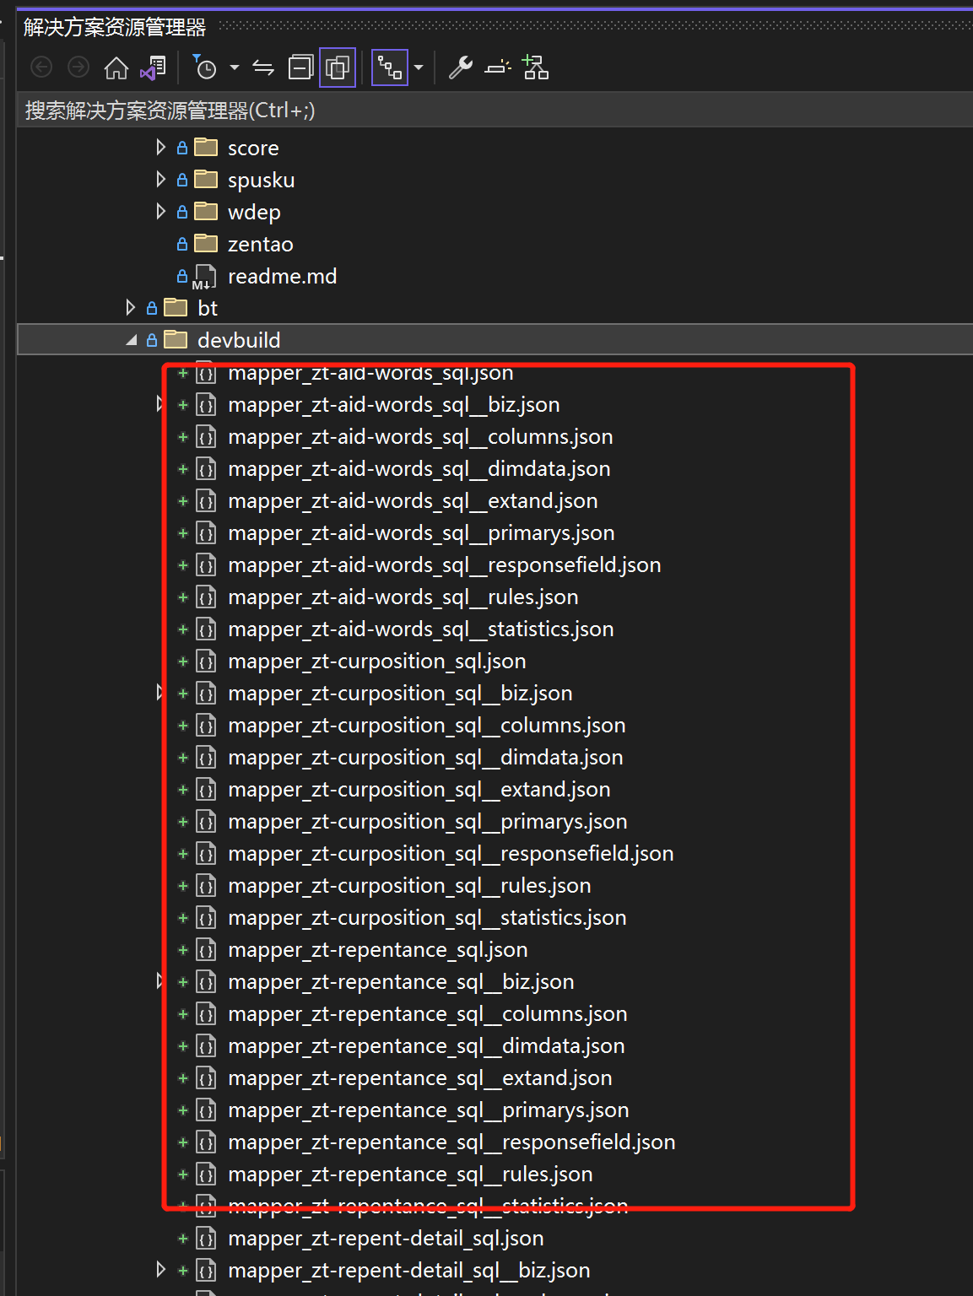Expand the spusku folder
The height and width of the screenshot is (1296, 973).
click(161, 180)
